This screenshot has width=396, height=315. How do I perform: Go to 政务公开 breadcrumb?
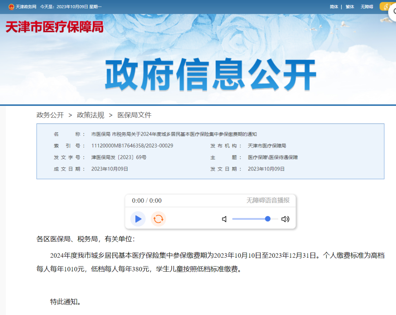click(x=50, y=115)
